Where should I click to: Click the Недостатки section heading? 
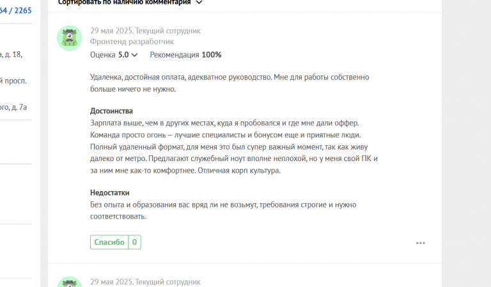pos(109,192)
